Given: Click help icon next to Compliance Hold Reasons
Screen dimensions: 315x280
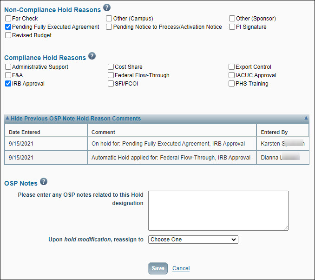Looking at the screenshot, I should pyautogui.click(x=92, y=56).
